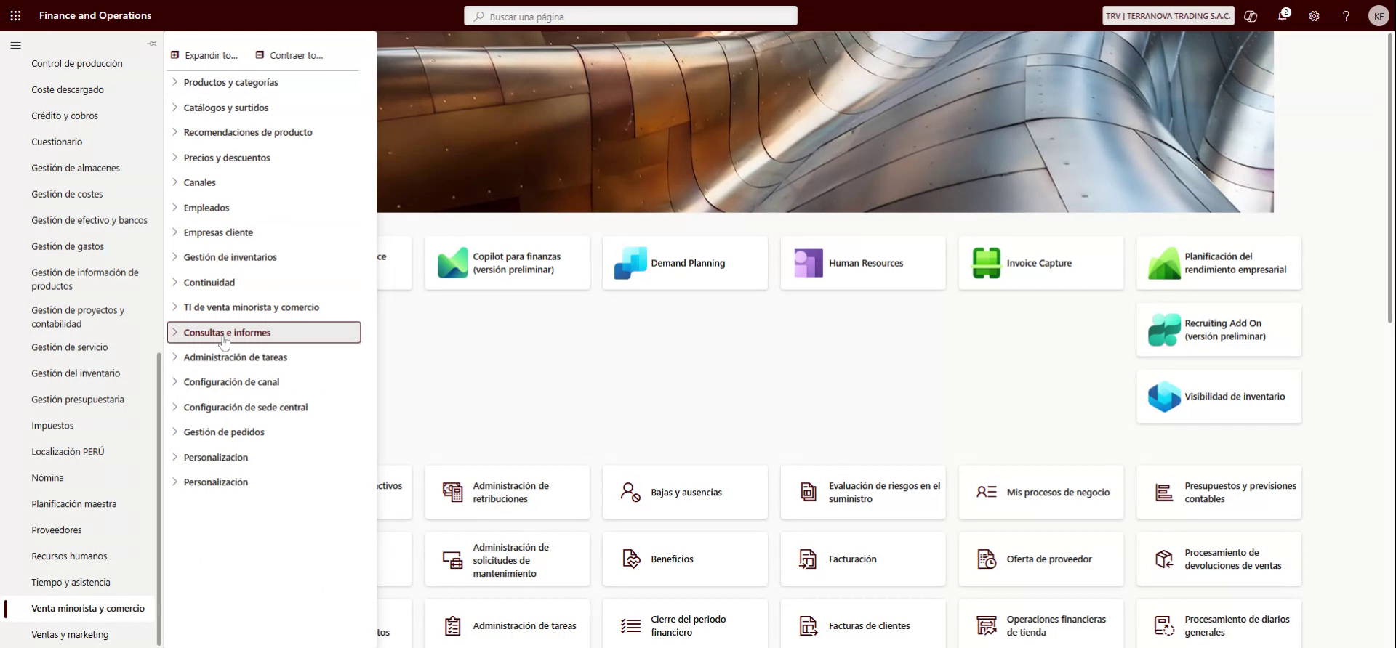Click the Recruiting Add On app icon
Screen dimensions: 1396x648
[1164, 330]
